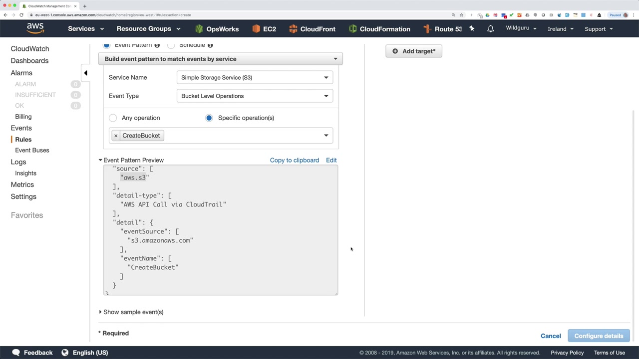Click Copy to clipboard link
Image resolution: width=639 pixels, height=359 pixels.
point(294,161)
